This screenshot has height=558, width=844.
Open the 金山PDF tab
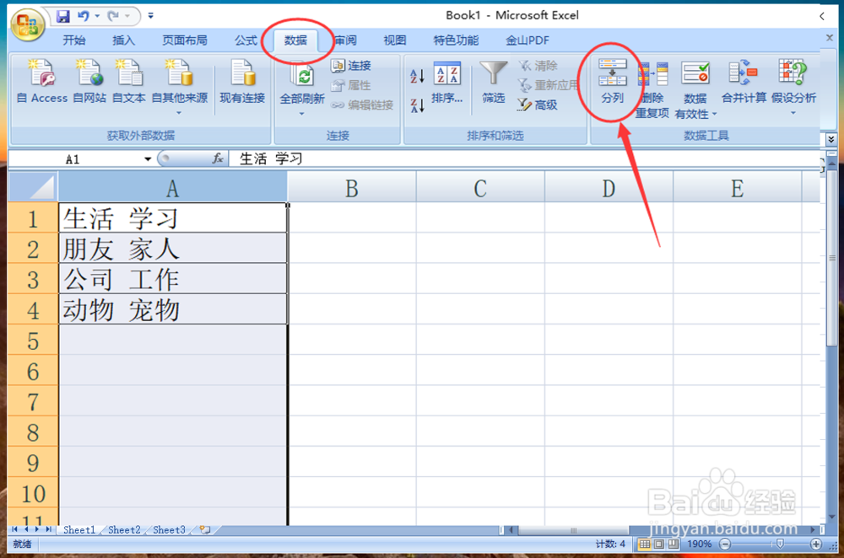pyautogui.click(x=527, y=40)
